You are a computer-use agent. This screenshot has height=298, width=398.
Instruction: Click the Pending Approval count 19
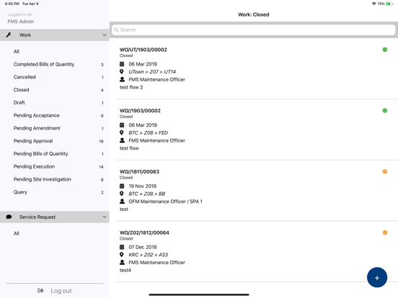101,141
